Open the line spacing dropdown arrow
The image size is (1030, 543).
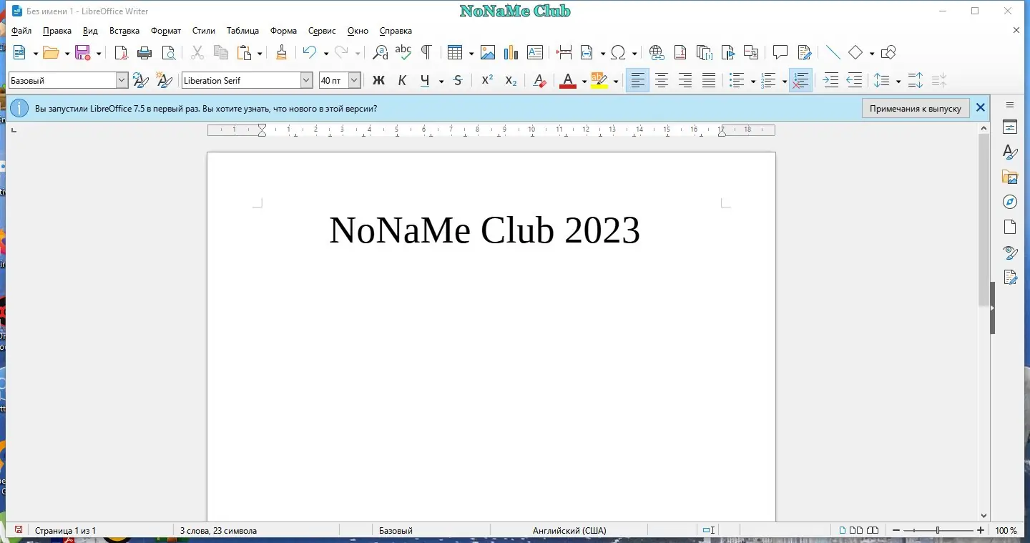[x=898, y=82]
